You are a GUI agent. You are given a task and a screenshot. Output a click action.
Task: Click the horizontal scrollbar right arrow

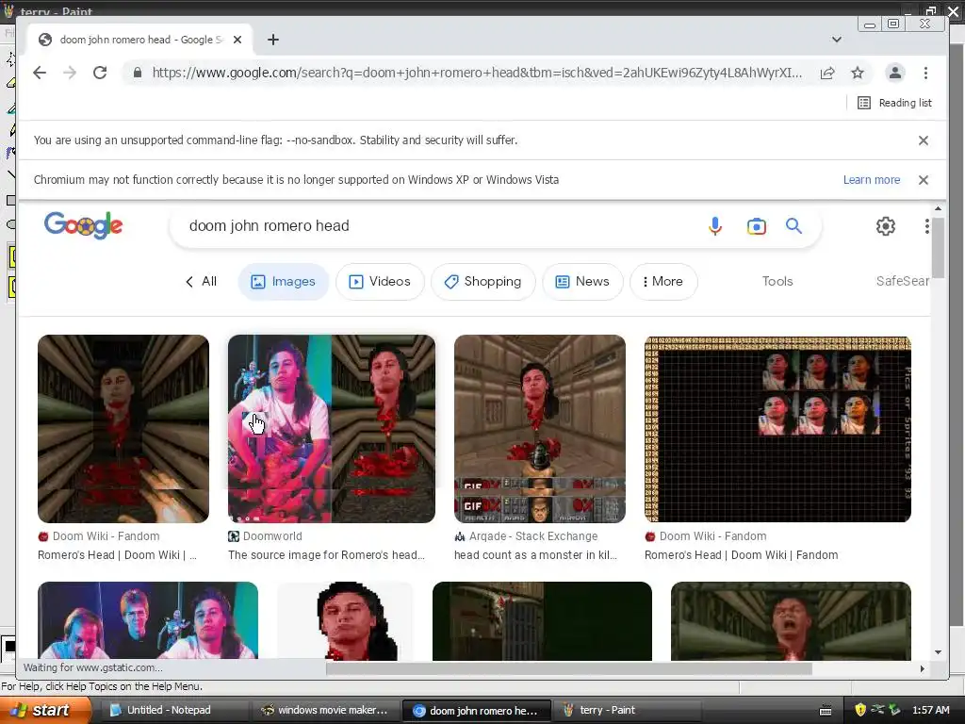pos(922,668)
